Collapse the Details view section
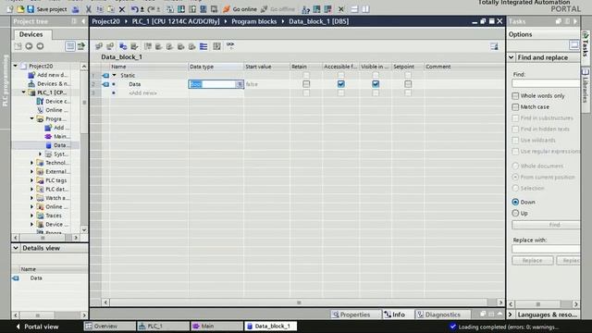The height and width of the screenshot is (333, 592). click(x=16, y=248)
